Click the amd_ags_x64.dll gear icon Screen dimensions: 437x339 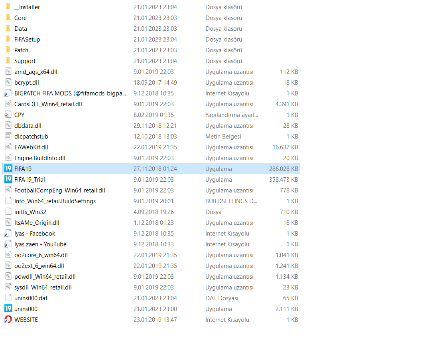[8, 71]
